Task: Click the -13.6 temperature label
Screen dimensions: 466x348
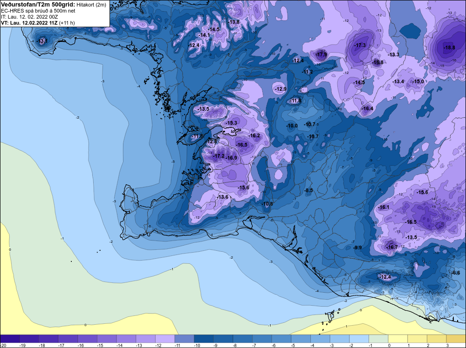Action: pyautogui.click(x=223, y=197)
